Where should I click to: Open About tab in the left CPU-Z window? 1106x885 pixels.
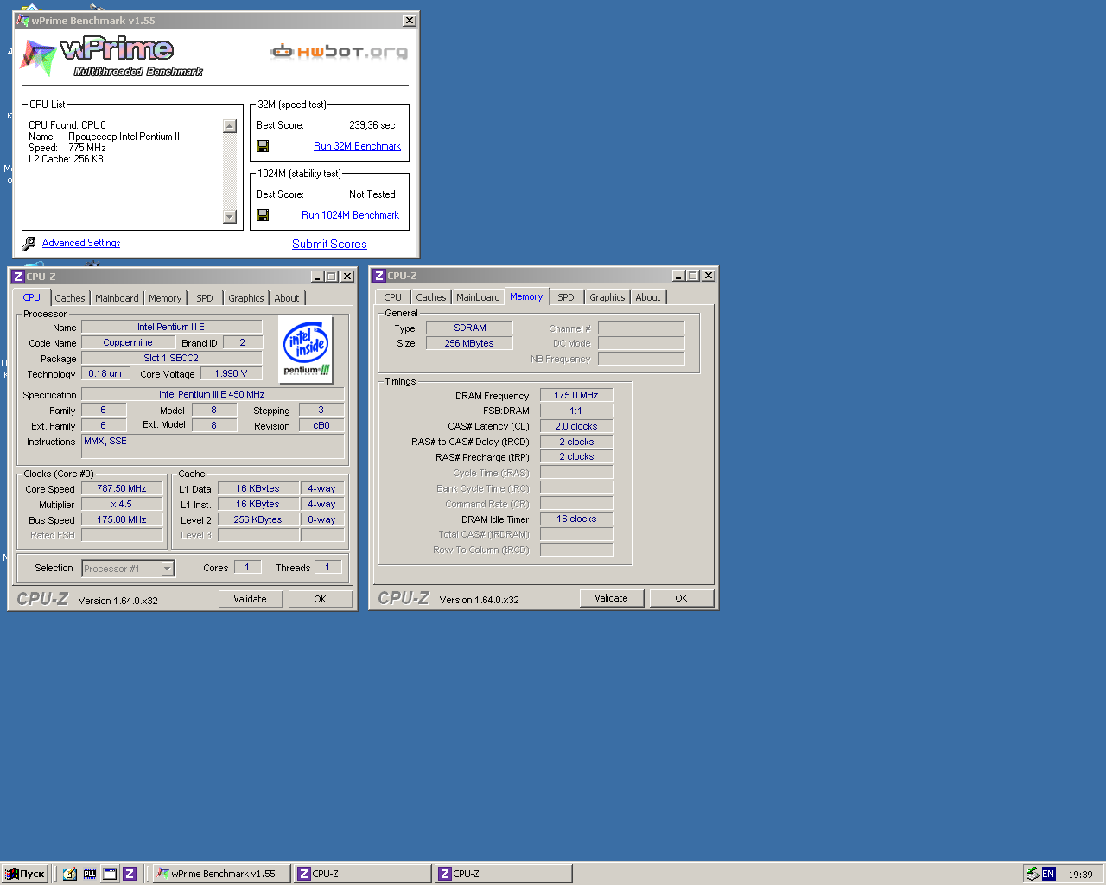(287, 298)
